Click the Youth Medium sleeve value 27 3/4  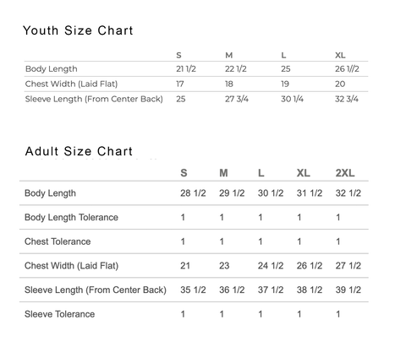coord(237,99)
